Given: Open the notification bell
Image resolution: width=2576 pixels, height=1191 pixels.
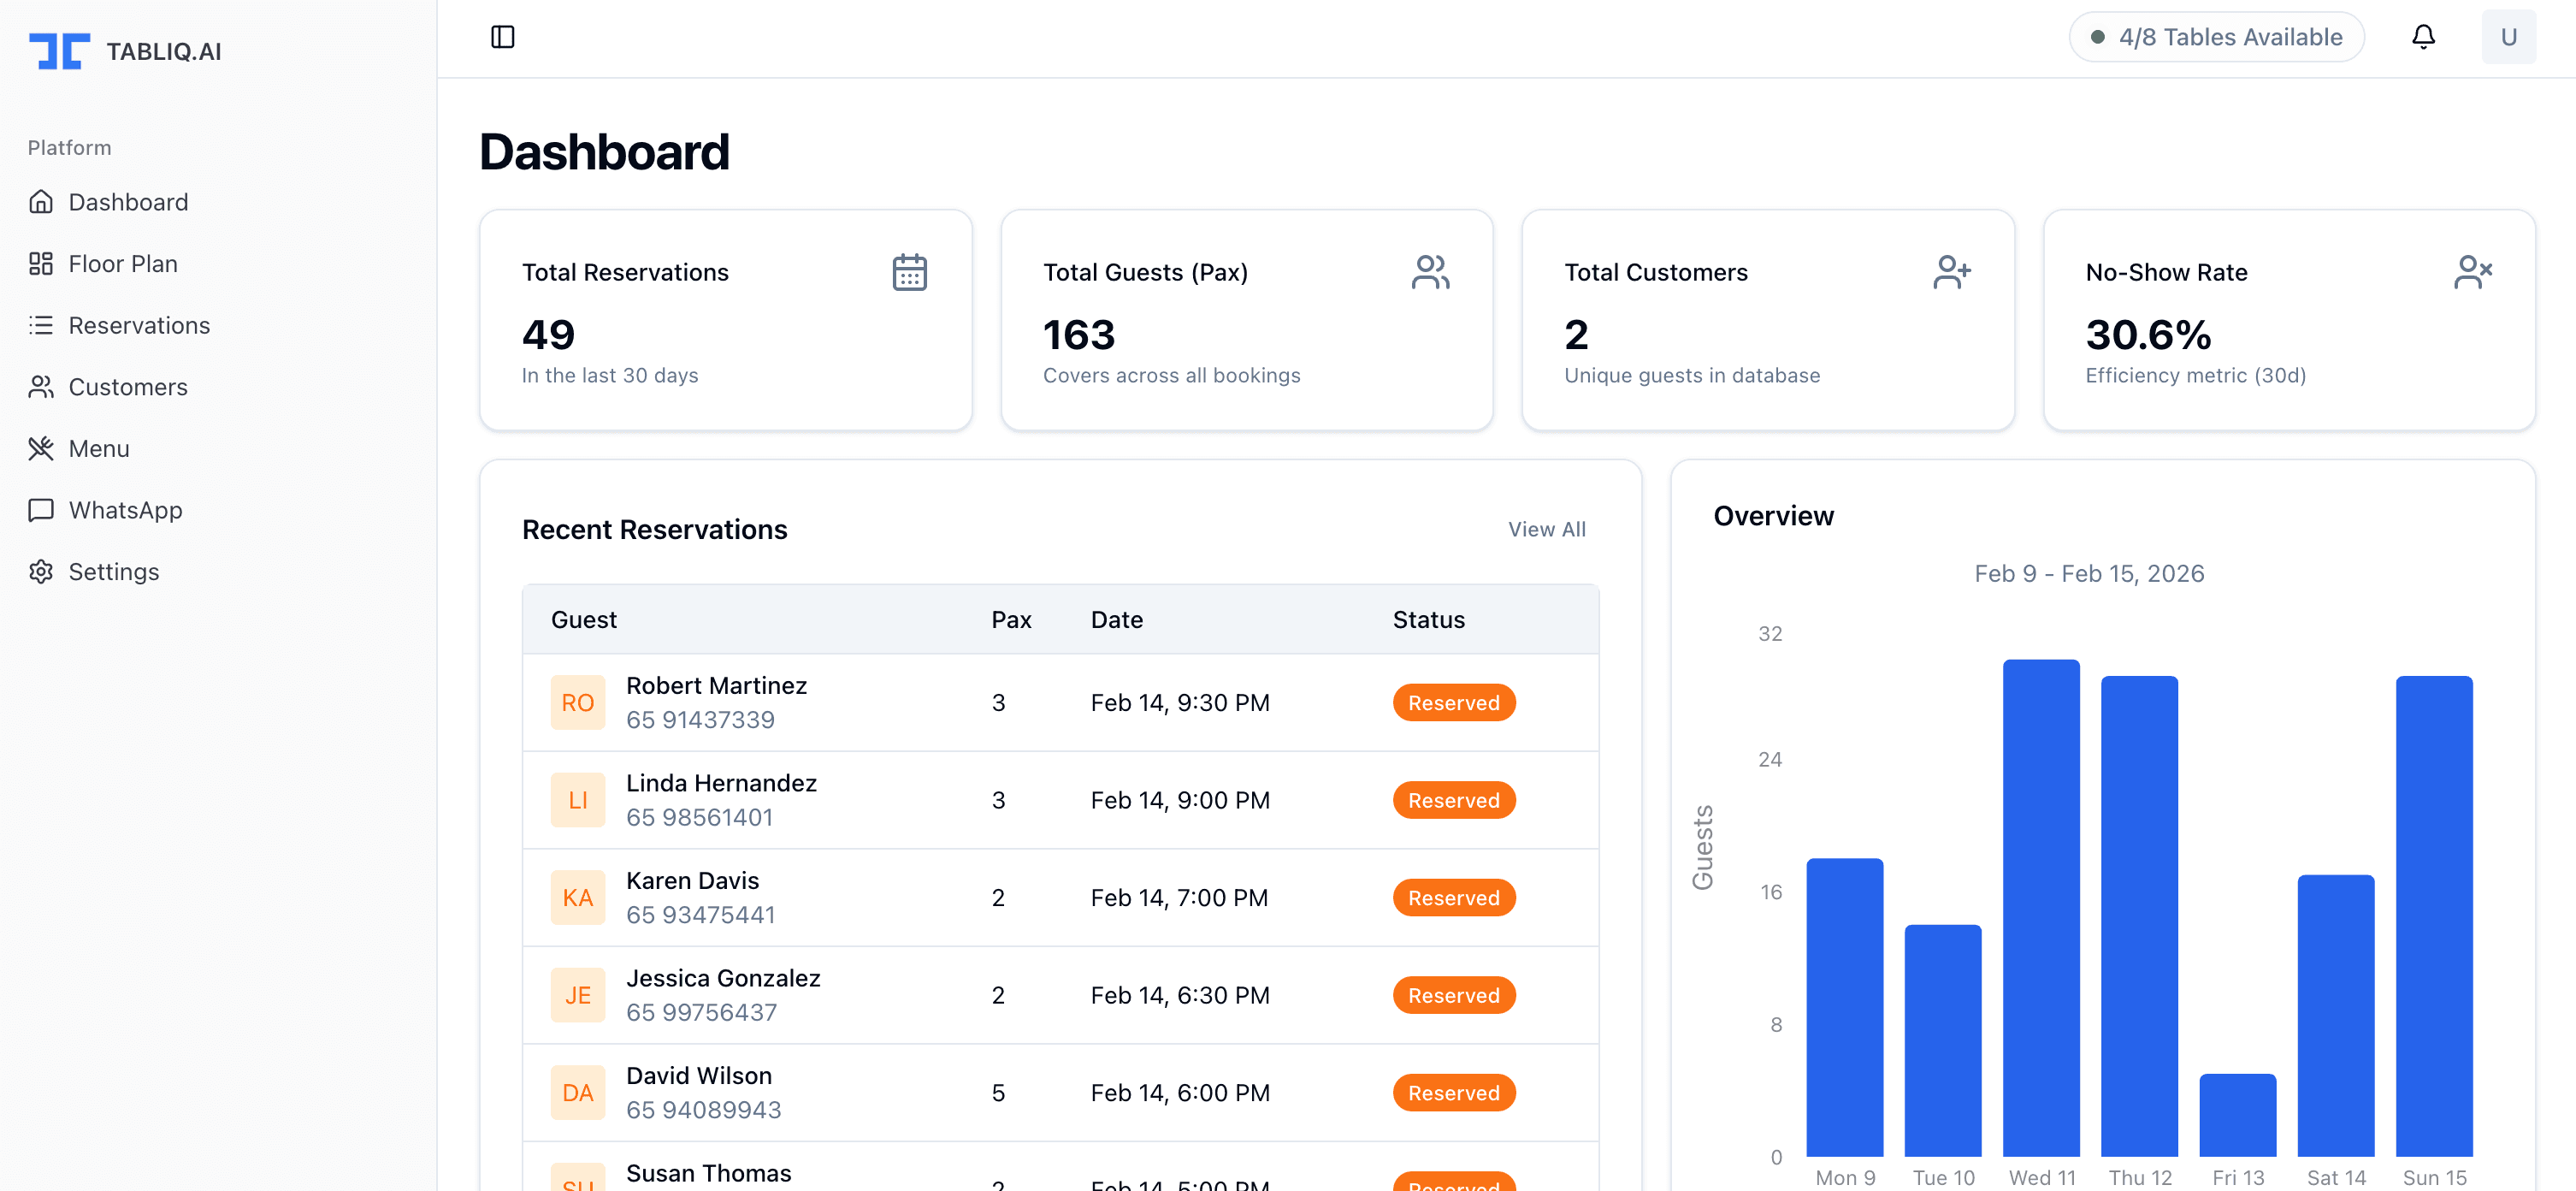Looking at the screenshot, I should pos(2423,36).
